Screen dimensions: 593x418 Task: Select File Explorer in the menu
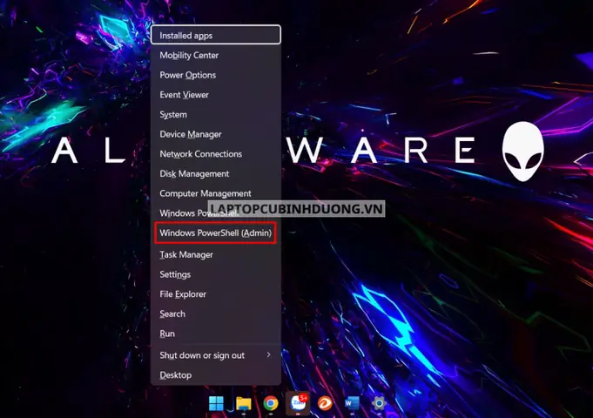pyautogui.click(x=216, y=294)
